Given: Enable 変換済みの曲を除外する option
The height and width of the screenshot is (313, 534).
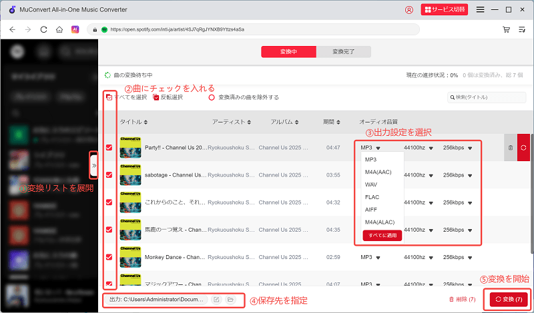Looking at the screenshot, I should click(212, 97).
